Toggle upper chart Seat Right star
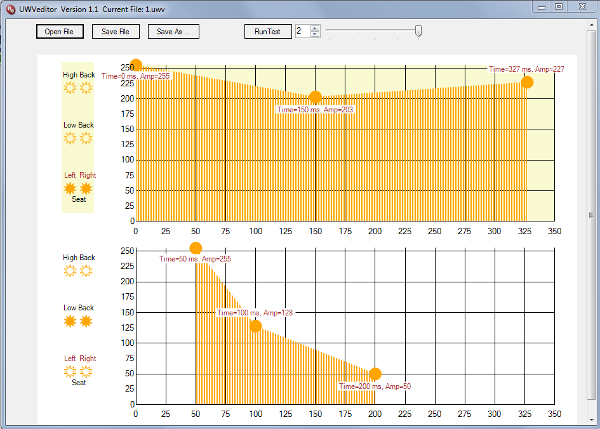 point(86,188)
